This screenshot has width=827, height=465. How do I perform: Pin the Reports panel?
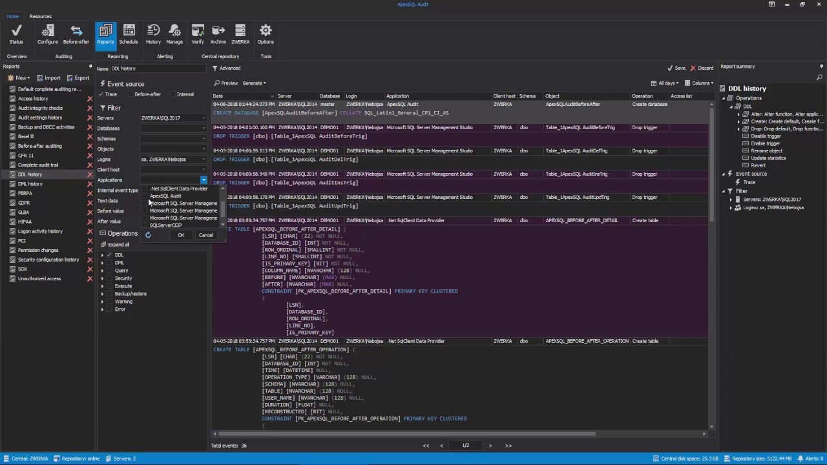[90, 67]
